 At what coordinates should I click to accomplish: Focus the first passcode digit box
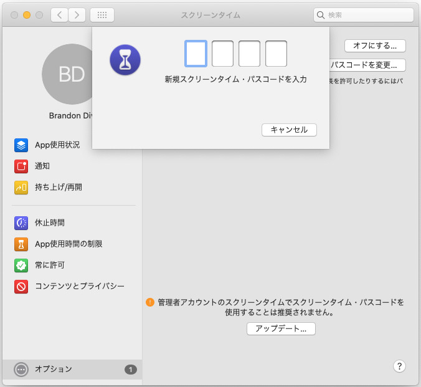(x=196, y=54)
